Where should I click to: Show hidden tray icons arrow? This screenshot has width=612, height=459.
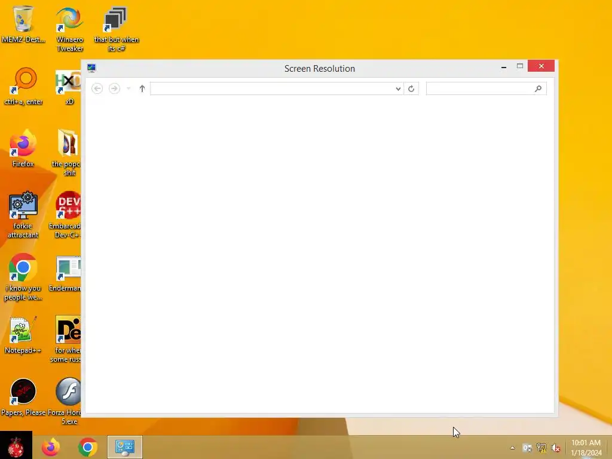click(512, 448)
